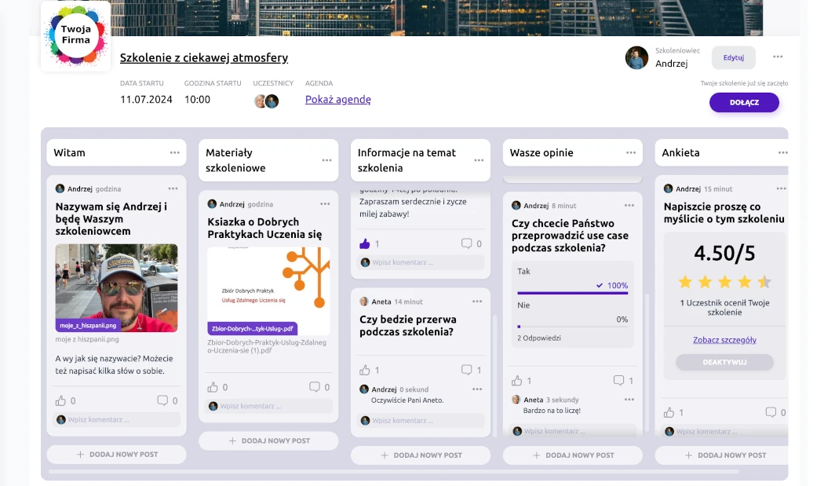Like the 'Ksiazka o Dobrych Praktykach' post
The height and width of the screenshot is (486, 835).
[213, 387]
